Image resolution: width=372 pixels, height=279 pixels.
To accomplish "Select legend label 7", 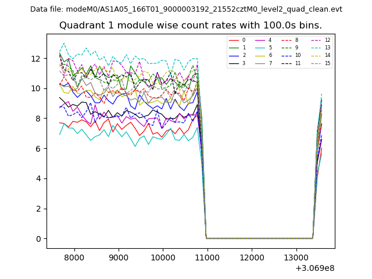I will point(270,63).
